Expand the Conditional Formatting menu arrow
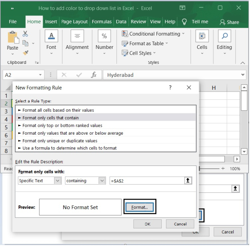This screenshot has width=251, height=247. click(183, 34)
